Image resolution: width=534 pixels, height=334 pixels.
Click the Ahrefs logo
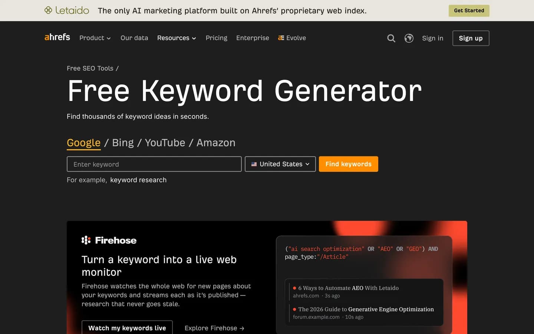coord(57,37)
